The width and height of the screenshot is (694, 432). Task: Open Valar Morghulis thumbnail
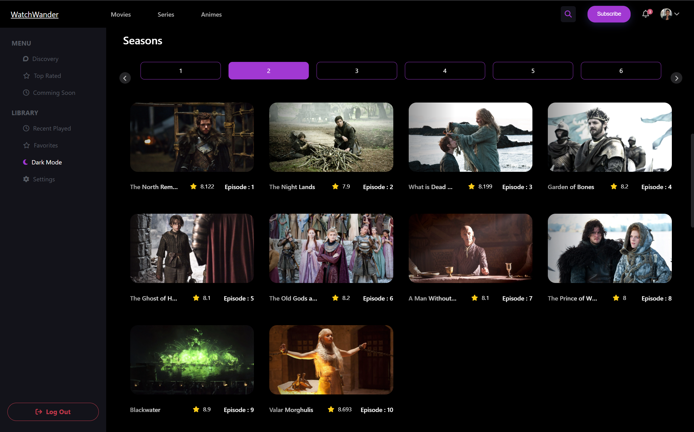331,360
